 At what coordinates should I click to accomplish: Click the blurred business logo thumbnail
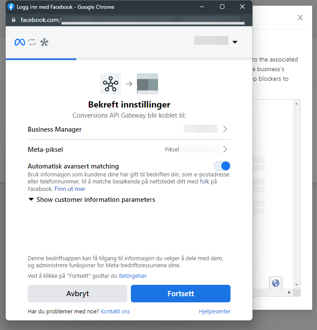tap(148, 84)
